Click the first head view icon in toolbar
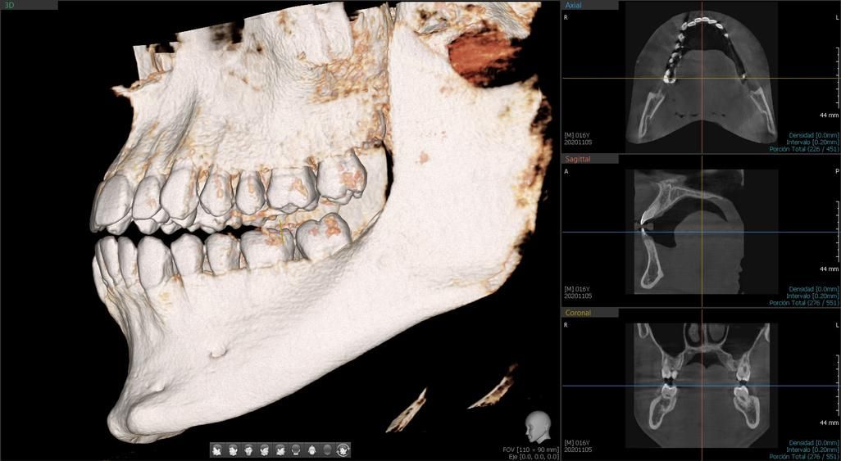The image size is (841, 461). click(217, 450)
